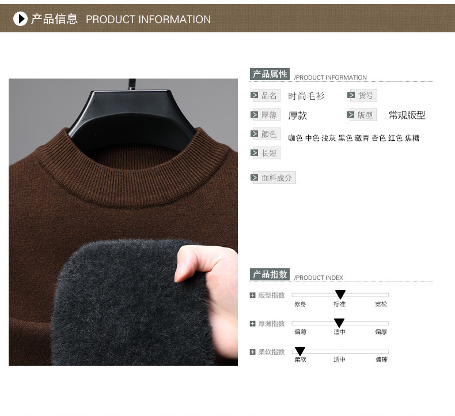Screen dimensions: 455x416
Task: Expand the plus icon beside 柔软指数
Action: pos(252,352)
